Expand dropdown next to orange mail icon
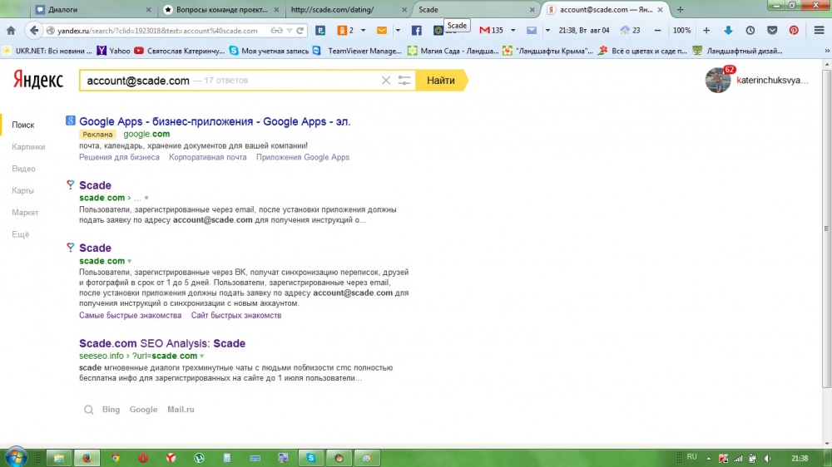The height and width of the screenshot is (467, 832). click(398, 31)
